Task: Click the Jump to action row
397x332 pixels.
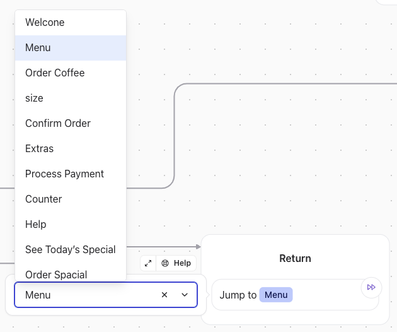Action: pos(295,295)
